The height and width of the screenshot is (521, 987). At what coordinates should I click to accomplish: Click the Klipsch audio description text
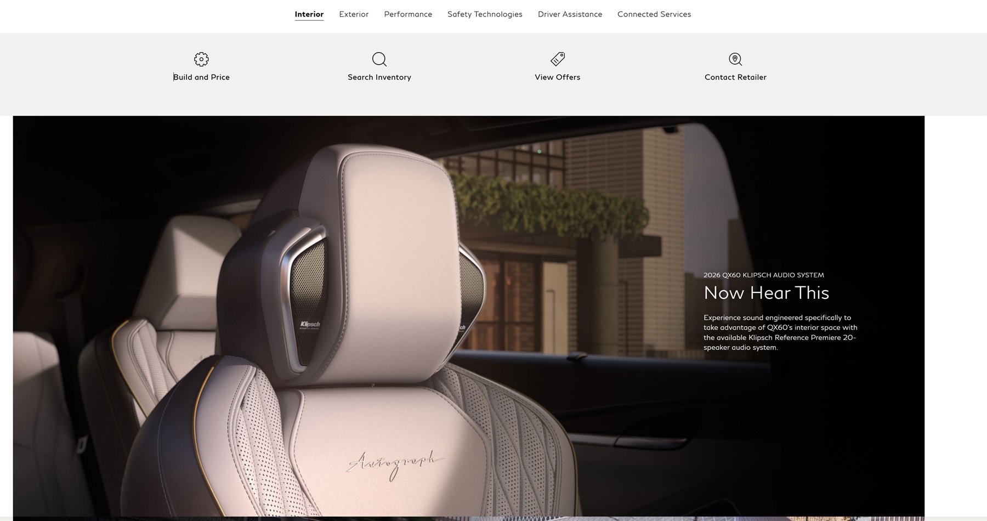(x=780, y=332)
